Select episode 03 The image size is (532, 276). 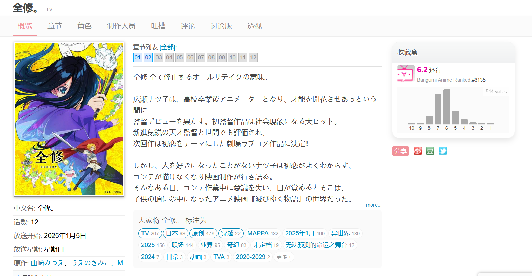[x=159, y=57]
